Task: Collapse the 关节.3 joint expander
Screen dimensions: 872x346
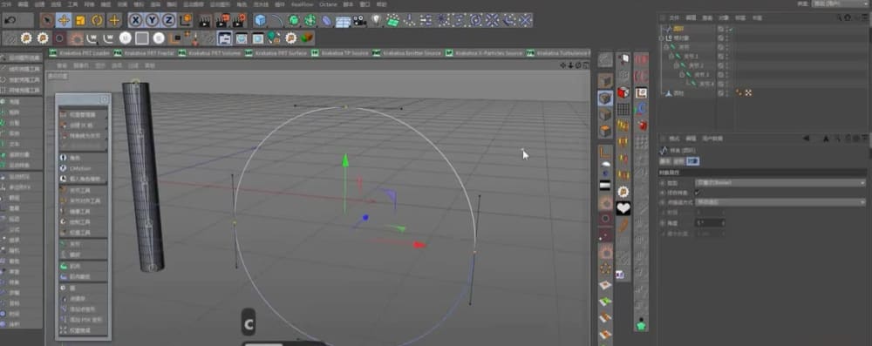Action: (682, 75)
